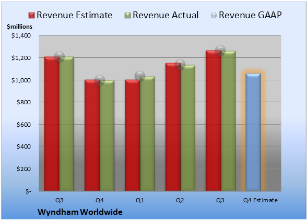
Task: Select the blue Q4 Estimate bar
Action: [x=253, y=132]
